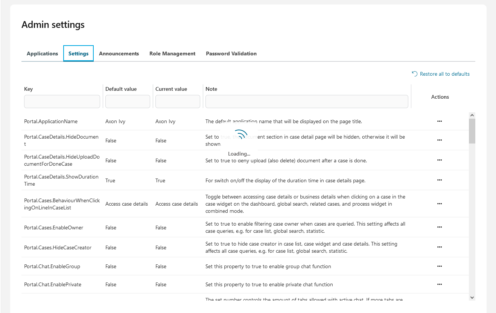Switch to the Applications tab

point(42,53)
